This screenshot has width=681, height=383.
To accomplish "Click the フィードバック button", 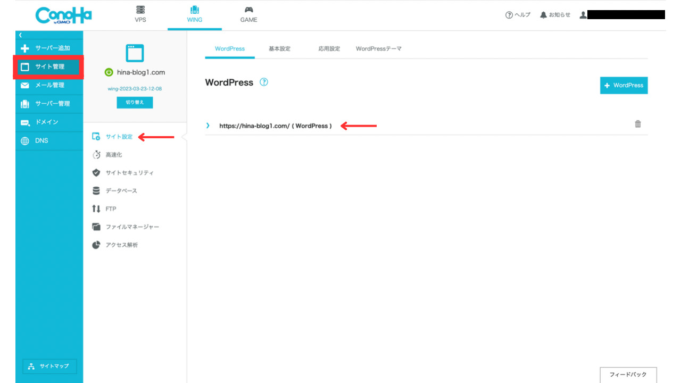I will [628, 374].
